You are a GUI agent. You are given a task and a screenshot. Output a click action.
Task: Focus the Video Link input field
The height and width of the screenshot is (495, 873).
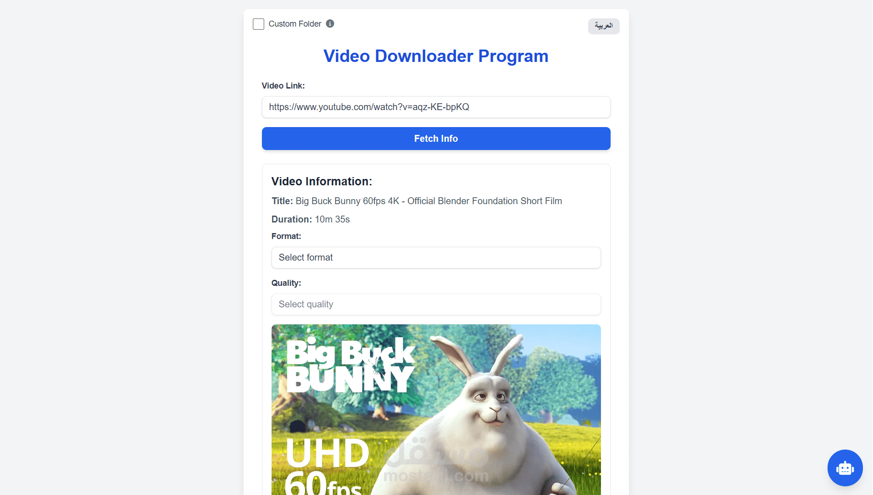click(436, 107)
